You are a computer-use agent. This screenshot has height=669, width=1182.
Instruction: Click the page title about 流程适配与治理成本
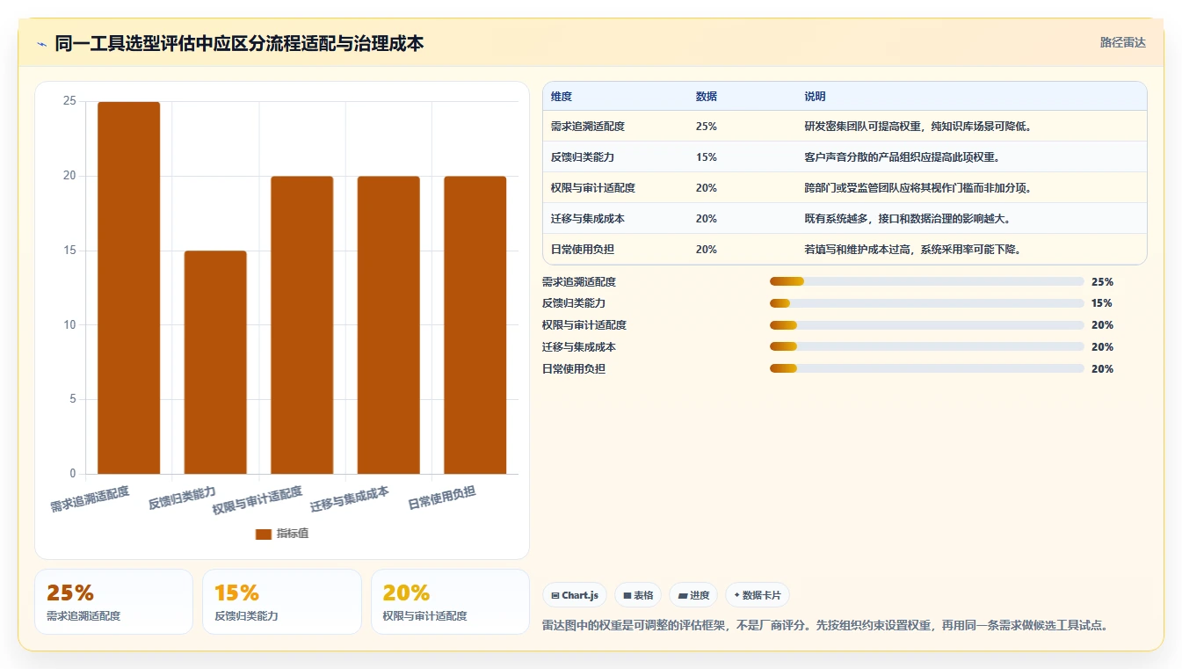pyautogui.click(x=239, y=43)
